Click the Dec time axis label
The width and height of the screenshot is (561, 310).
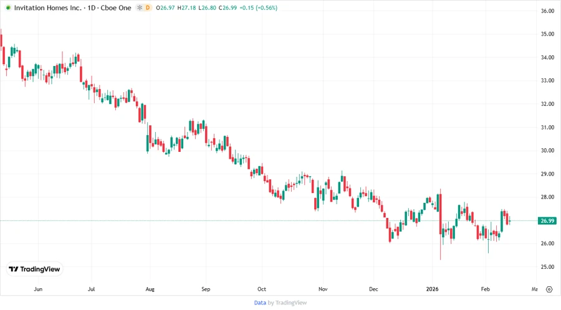click(373, 289)
